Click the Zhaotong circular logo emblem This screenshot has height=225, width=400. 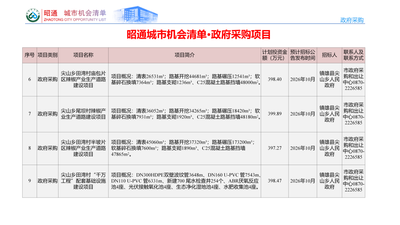(33, 15)
